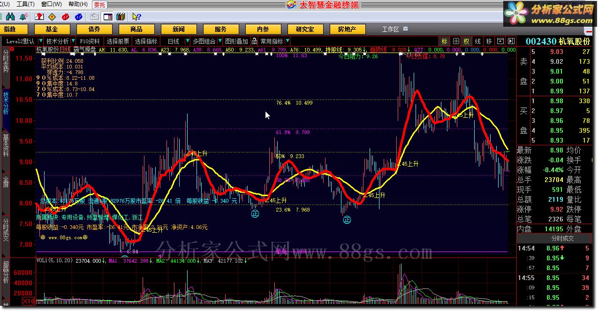598x311 pixels.
Task: Open the 工具(T) menu
Action: pyautogui.click(x=25, y=4)
